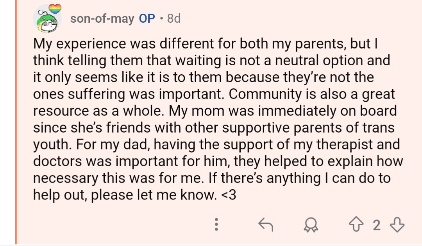Click the rainbow heart badge on avatar
The height and width of the screenshot is (246, 422).
click(55, 9)
